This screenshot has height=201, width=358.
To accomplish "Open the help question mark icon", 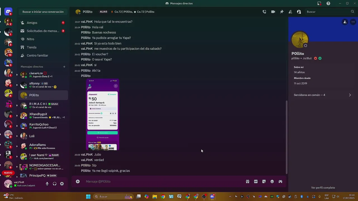I will [x=328, y=3].
